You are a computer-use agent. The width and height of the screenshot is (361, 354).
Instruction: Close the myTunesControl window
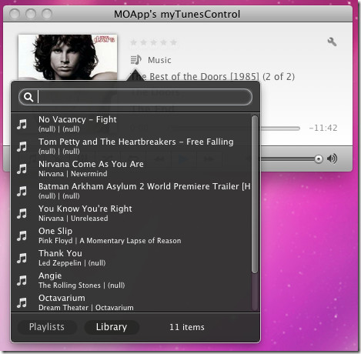point(15,14)
